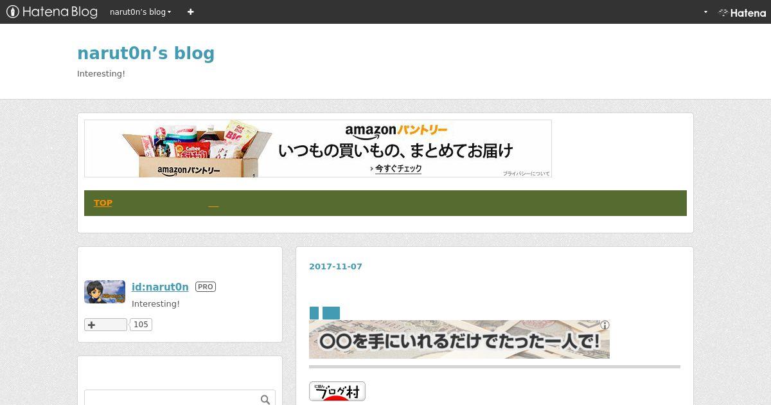Open the Hatena Blog logo home

point(52,12)
